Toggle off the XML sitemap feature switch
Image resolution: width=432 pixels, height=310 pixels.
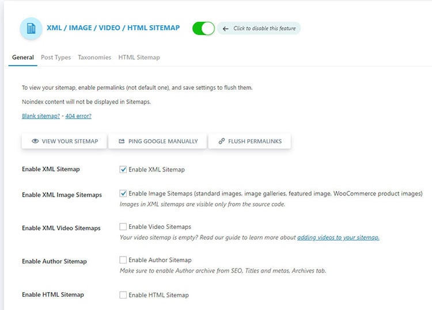pos(203,28)
